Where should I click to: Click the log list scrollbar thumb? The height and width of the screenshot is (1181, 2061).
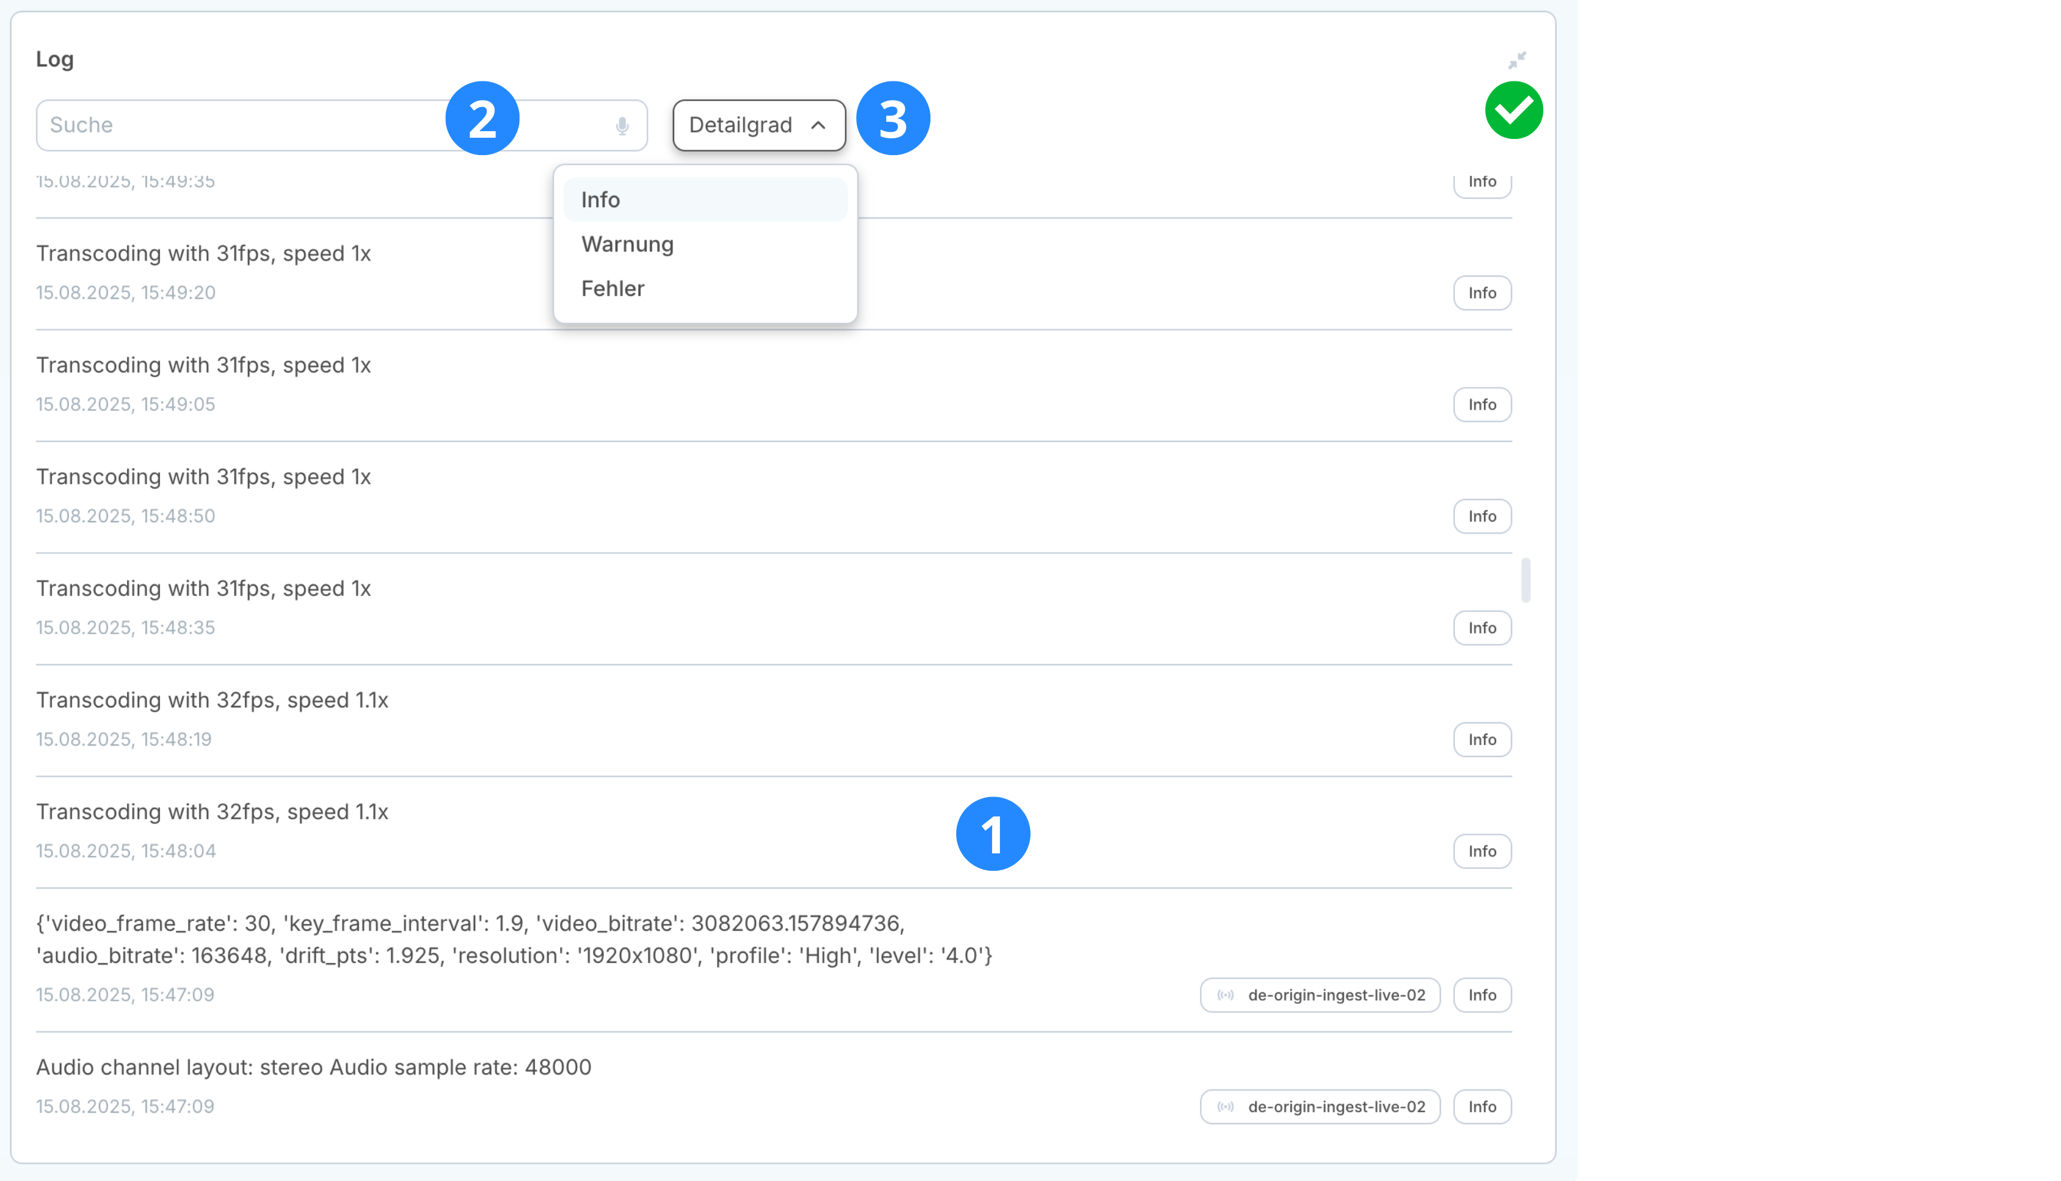[x=1525, y=580]
